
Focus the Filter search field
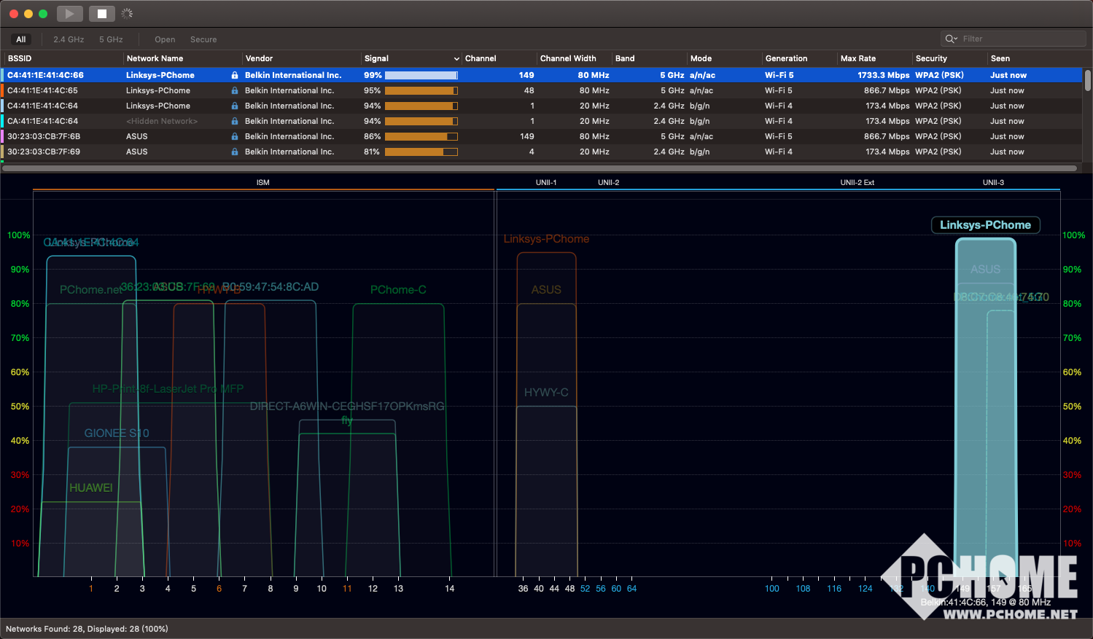point(1014,39)
